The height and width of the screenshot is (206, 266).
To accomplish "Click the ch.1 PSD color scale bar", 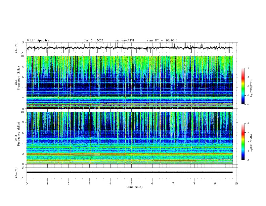I will point(243,86).
